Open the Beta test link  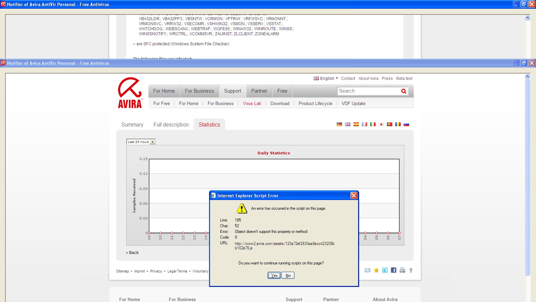[x=404, y=79]
